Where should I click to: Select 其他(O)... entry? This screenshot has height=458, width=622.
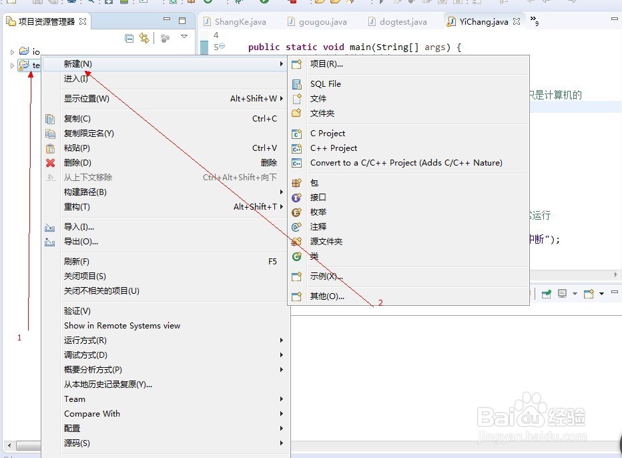tap(408, 296)
